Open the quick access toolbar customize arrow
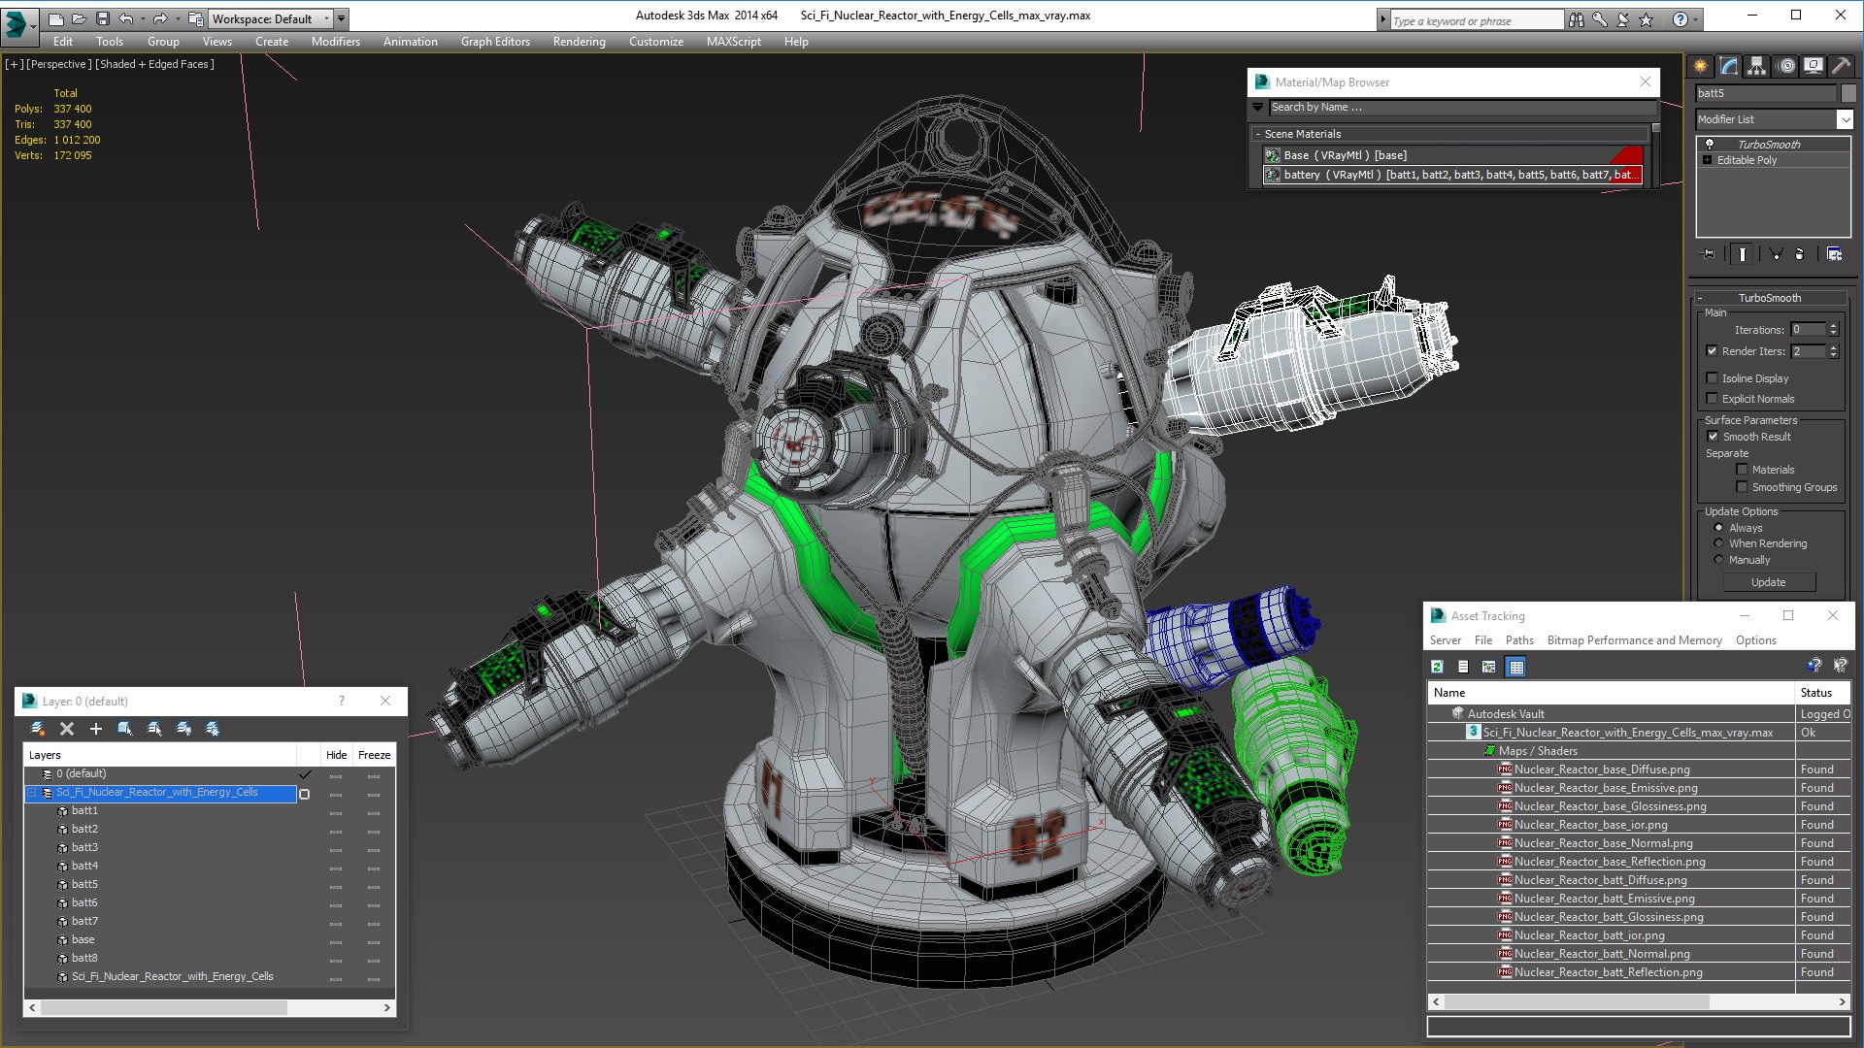Image resolution: width=1864 pixels, height=1048 pixels. pos(342,18)
